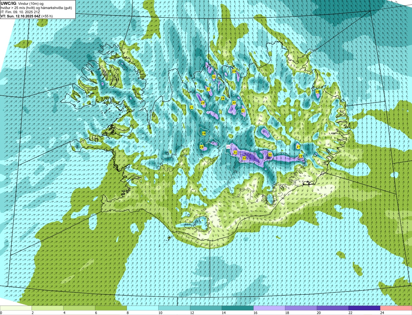Click the white contour label '25' on the map
The image size is (412, 315).
pos(228,147)
